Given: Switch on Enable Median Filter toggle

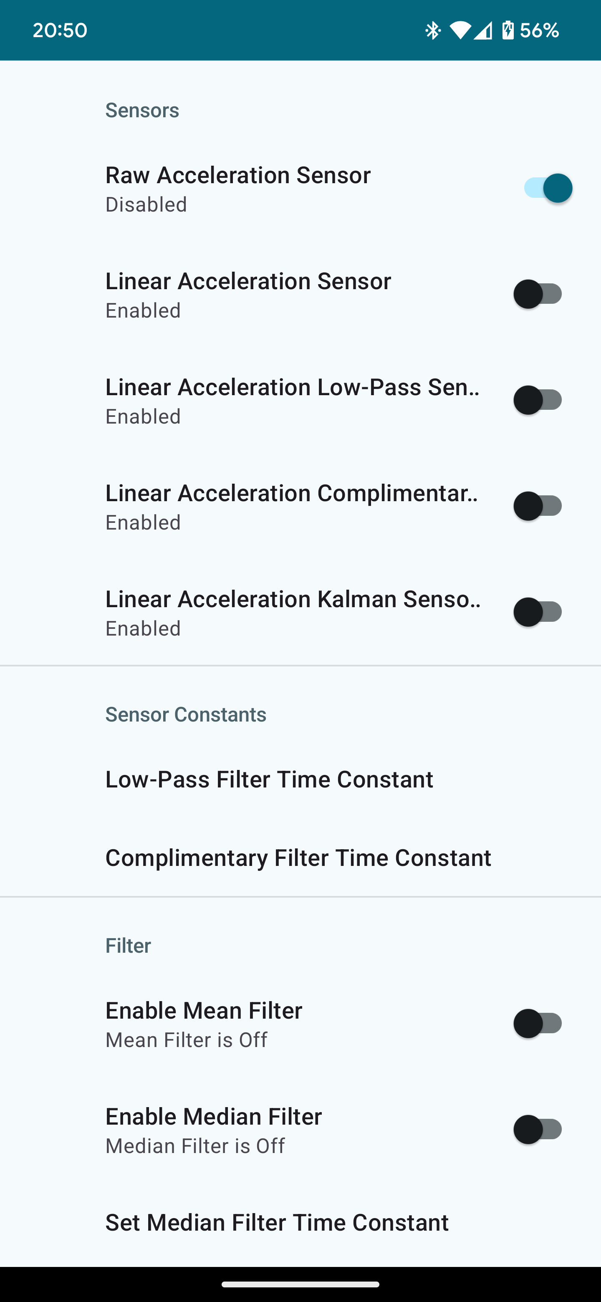Looking at the screenshot, I should point(538,1130).
